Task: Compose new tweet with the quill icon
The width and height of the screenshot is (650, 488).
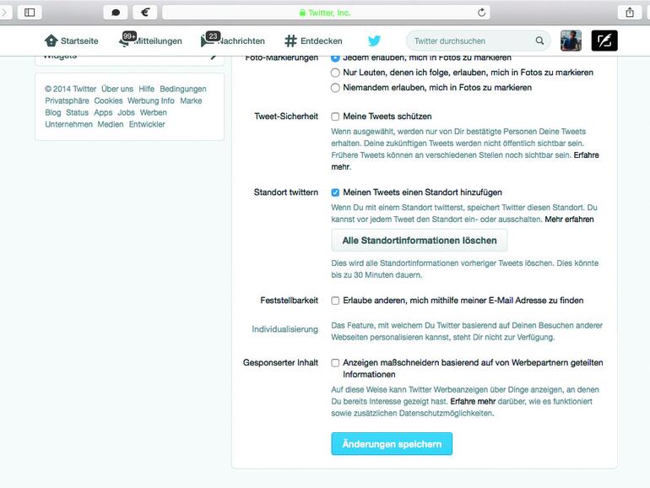Action: [604, 41]
